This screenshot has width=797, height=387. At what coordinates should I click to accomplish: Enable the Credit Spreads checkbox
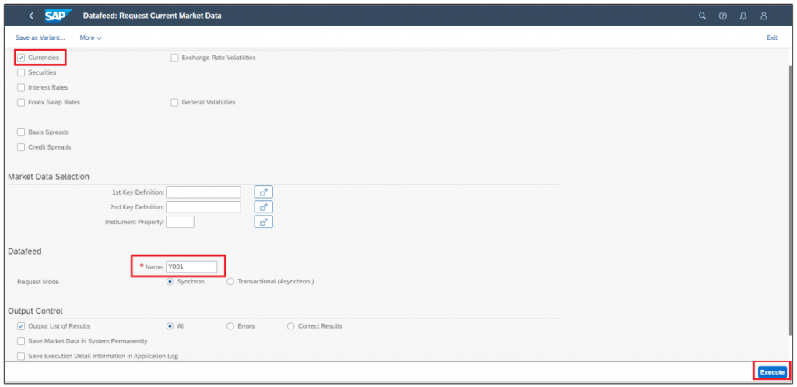click(x=21, y=147)
